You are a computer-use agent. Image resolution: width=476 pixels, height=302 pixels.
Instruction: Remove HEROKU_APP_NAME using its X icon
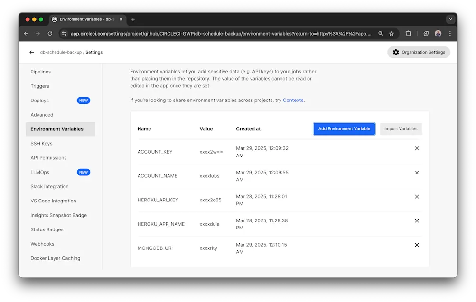pos(417,221)
